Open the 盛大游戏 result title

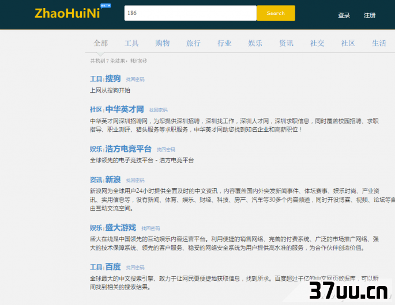click(121, 228)
